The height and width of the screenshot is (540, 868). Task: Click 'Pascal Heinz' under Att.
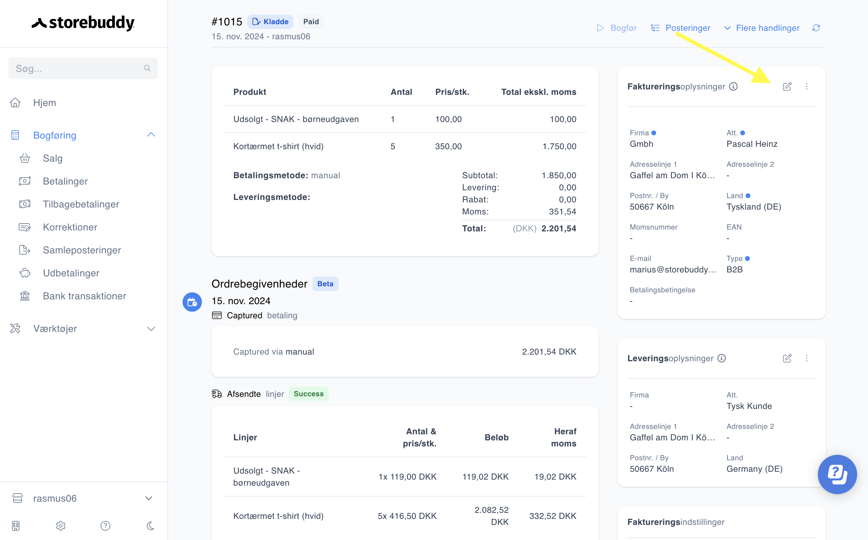[752, 144]
